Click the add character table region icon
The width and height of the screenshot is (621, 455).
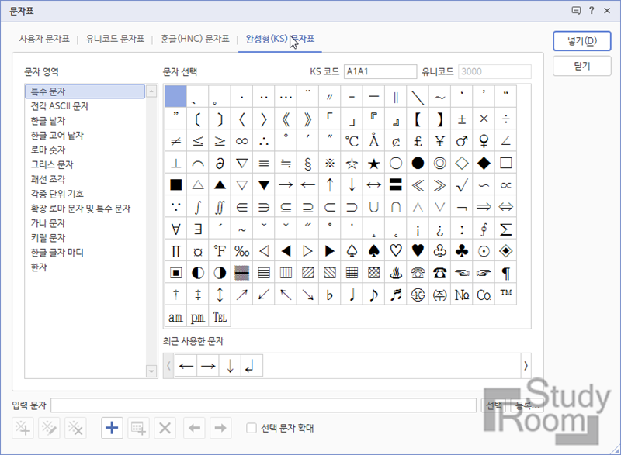[138, 428]
